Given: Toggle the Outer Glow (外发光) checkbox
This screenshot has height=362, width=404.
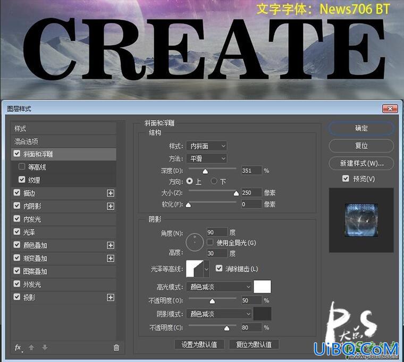Looking at the screenshot, I should (17, 284).
